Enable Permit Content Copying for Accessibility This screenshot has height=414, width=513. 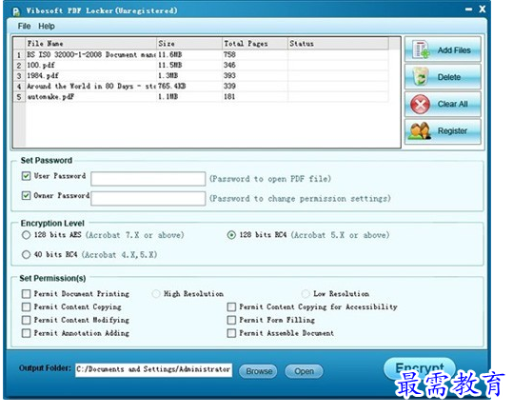231,307
